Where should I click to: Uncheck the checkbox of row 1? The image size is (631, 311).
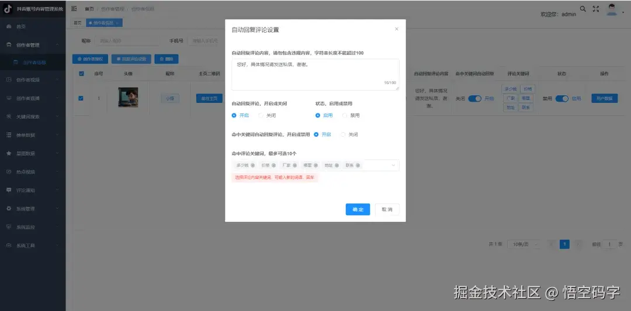coord(81,98)
